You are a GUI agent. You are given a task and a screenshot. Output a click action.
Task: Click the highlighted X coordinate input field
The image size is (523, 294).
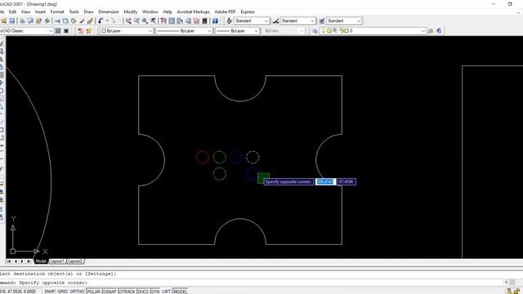[325, 181]
